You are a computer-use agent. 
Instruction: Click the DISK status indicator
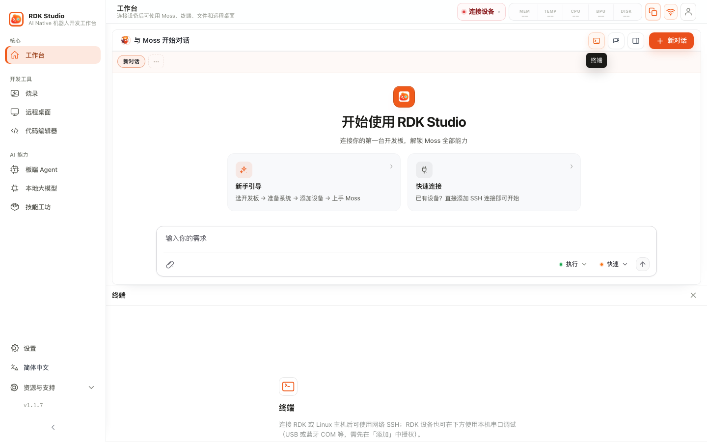(626, 12)
